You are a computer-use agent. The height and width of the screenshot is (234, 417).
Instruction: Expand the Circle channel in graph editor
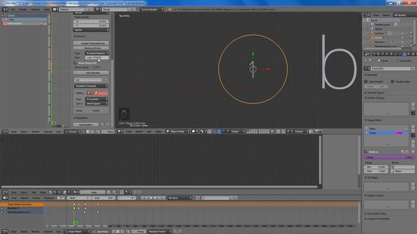coord(2,16)
